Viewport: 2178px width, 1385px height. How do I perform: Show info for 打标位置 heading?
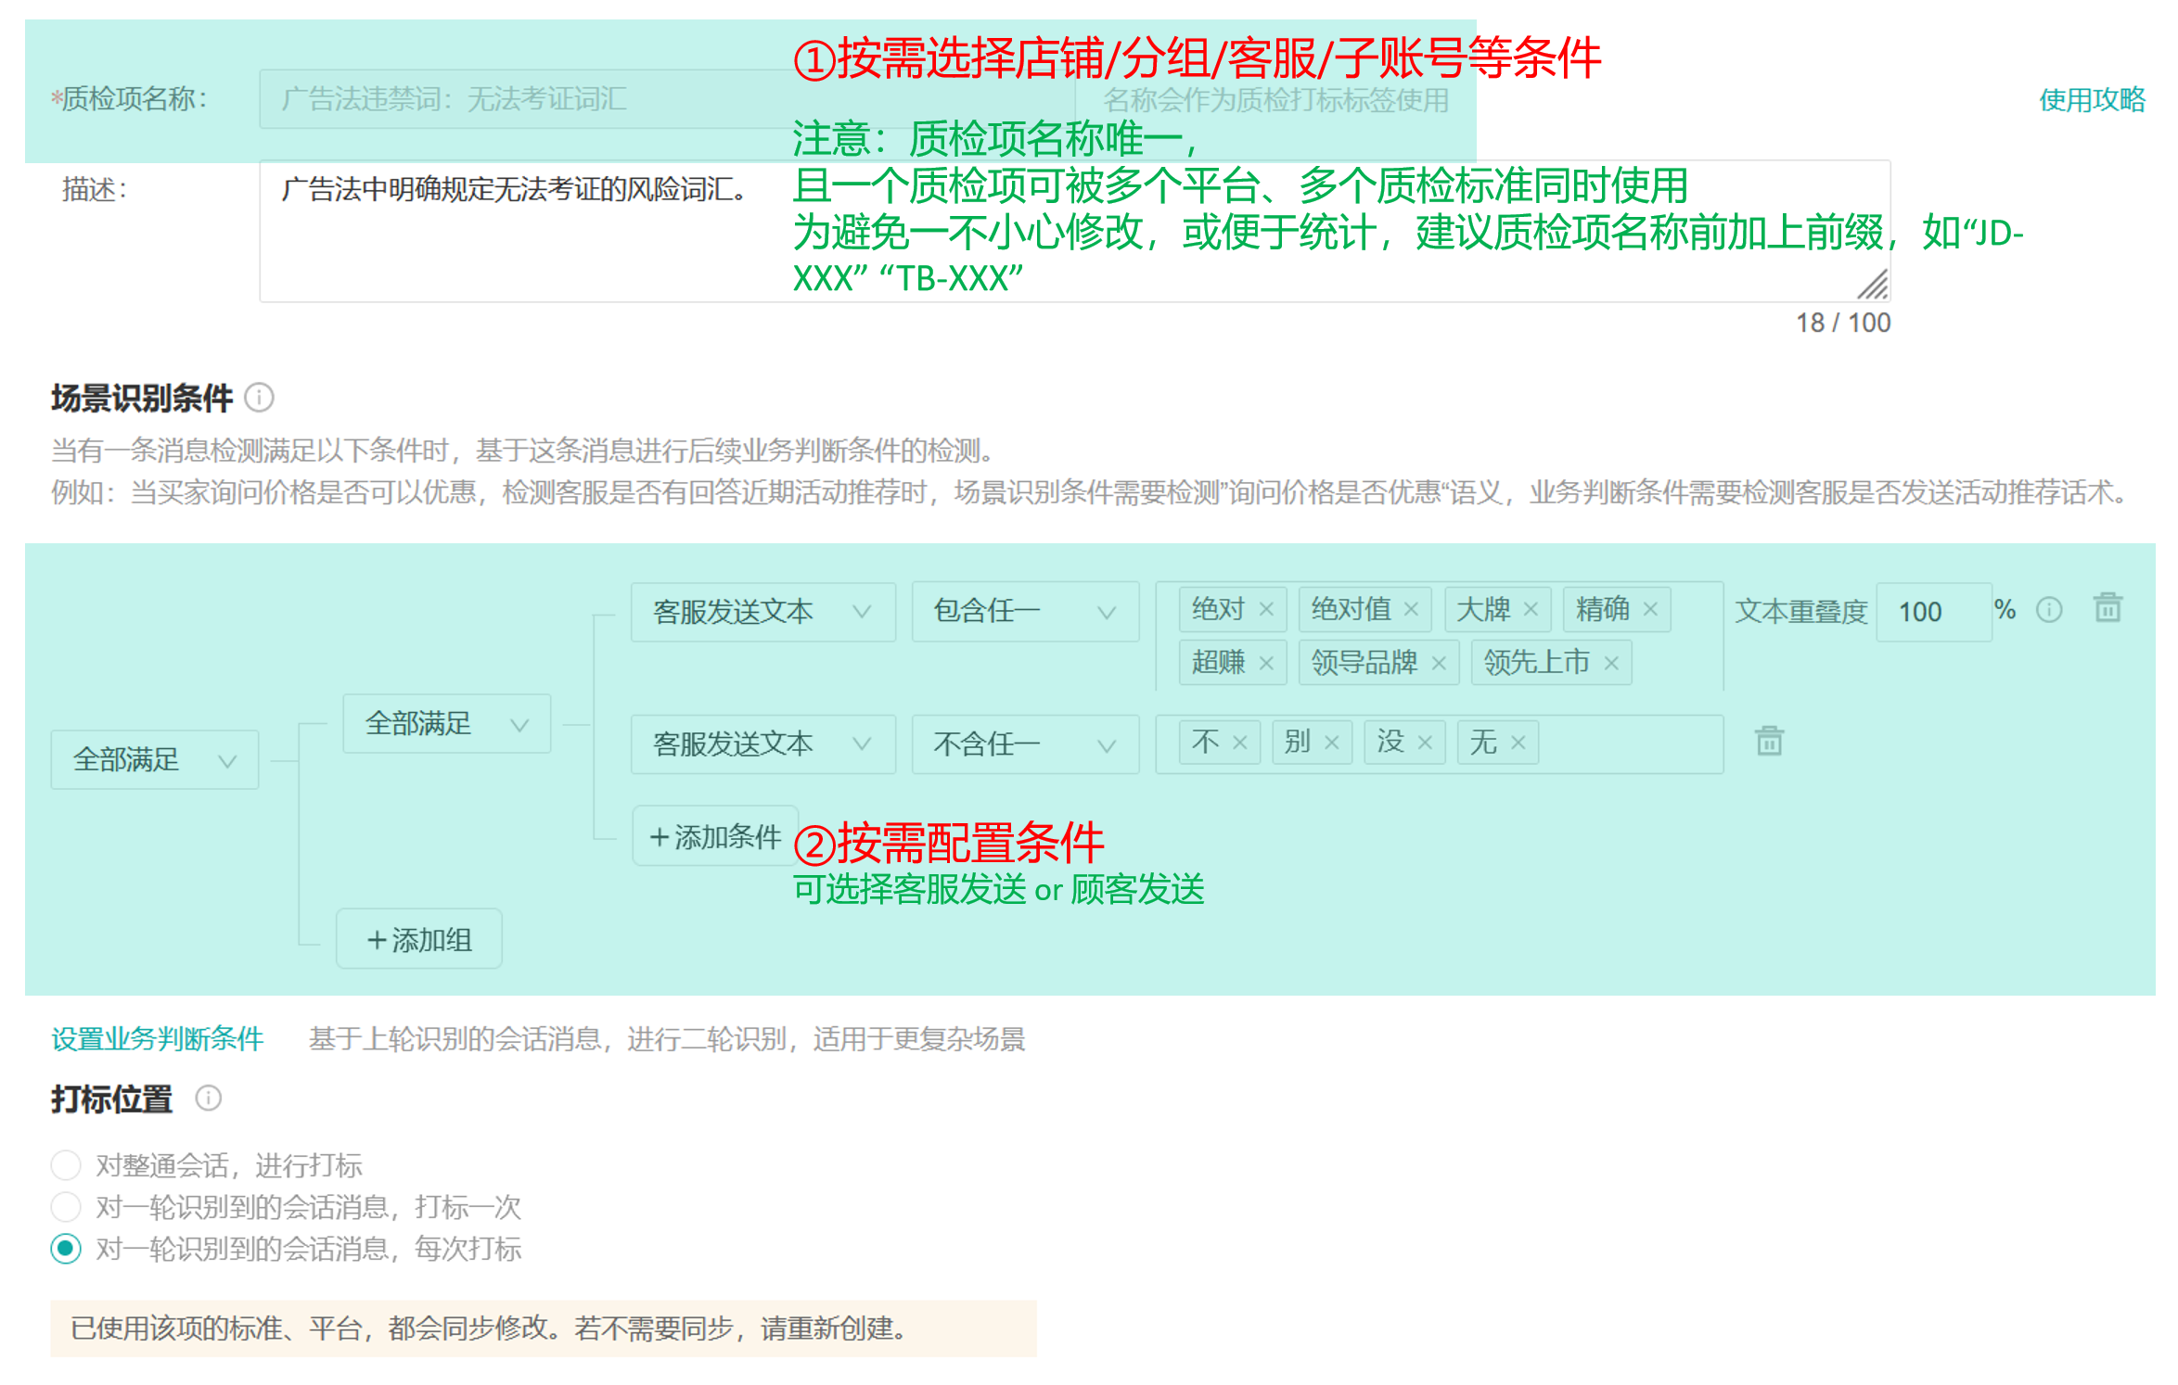208,1099
